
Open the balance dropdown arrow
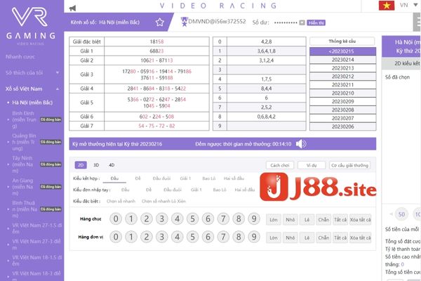pyautogui.click(x=302, y=22)
